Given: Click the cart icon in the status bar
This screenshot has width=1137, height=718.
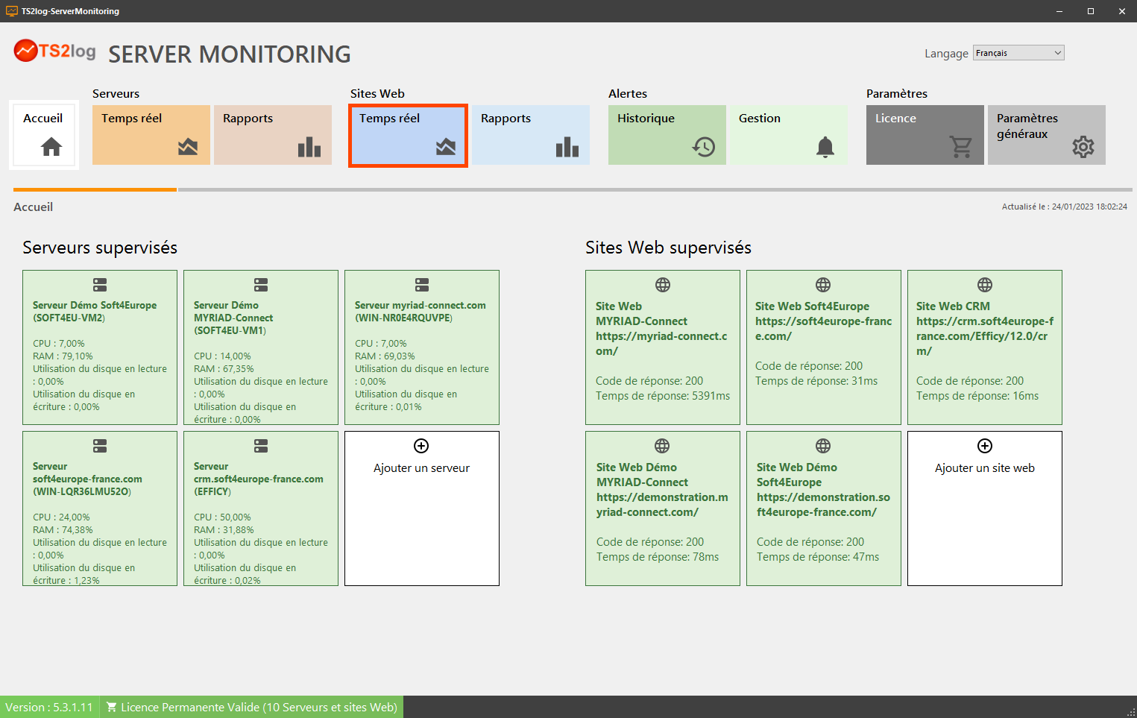Looking at the screenshot, I should click(x=111, y=707).
